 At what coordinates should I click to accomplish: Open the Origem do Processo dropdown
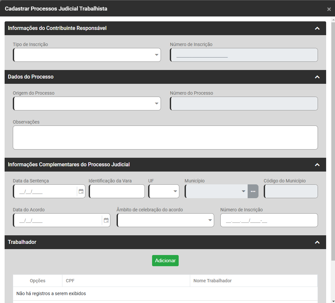[x=87, y=104]
